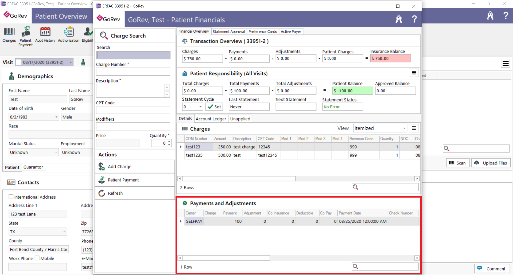The height and width of the screenshot is (275, 513).
Task: Click the Refresh button
Action: click(x=135, y=193)
